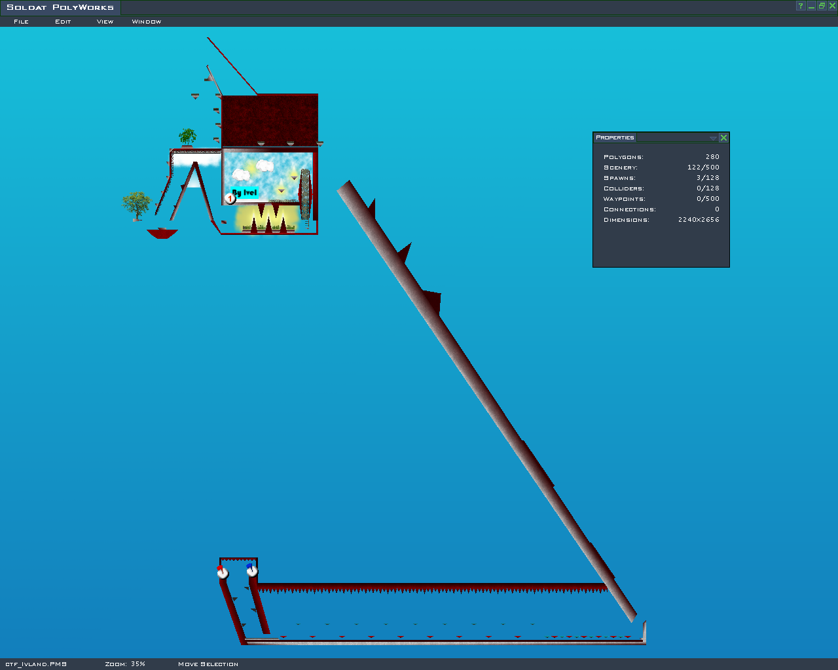Click the Zoom 35% status bar indicator
The height and width of the screenshot is (670, 838).
coord(125,664)
